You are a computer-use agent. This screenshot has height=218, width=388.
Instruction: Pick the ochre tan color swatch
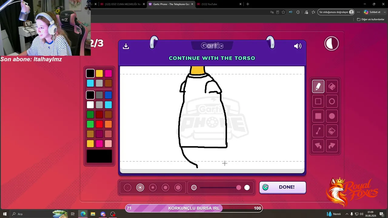(x=90, y=134)
